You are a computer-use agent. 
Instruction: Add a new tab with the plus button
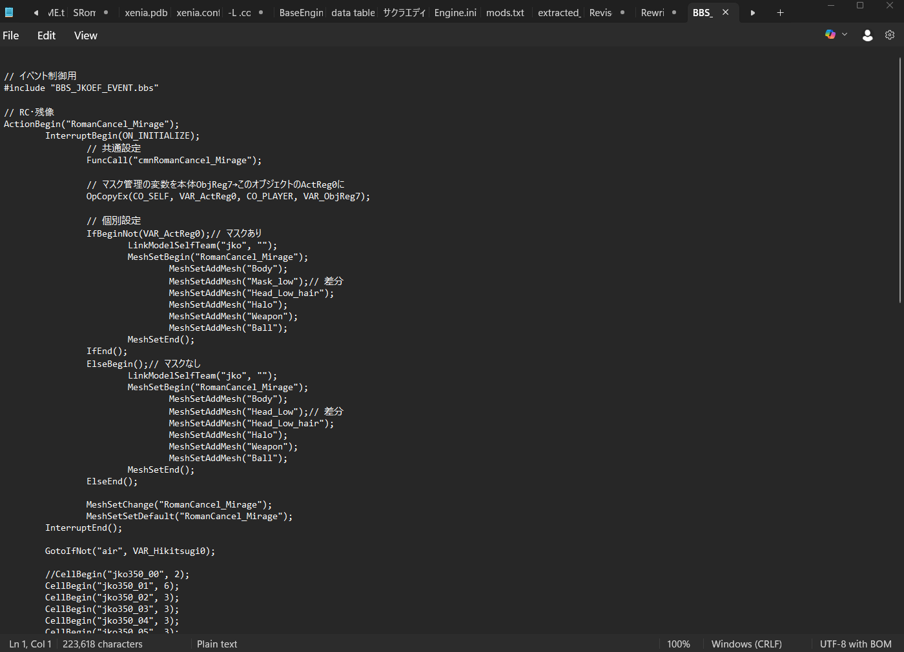pos(780,12)
